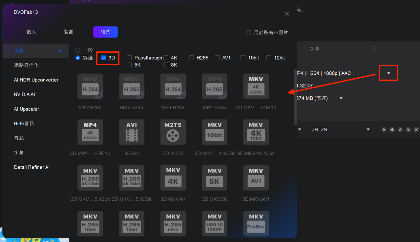Choose the MKV 10bit profile icon

tap(215, 132)
